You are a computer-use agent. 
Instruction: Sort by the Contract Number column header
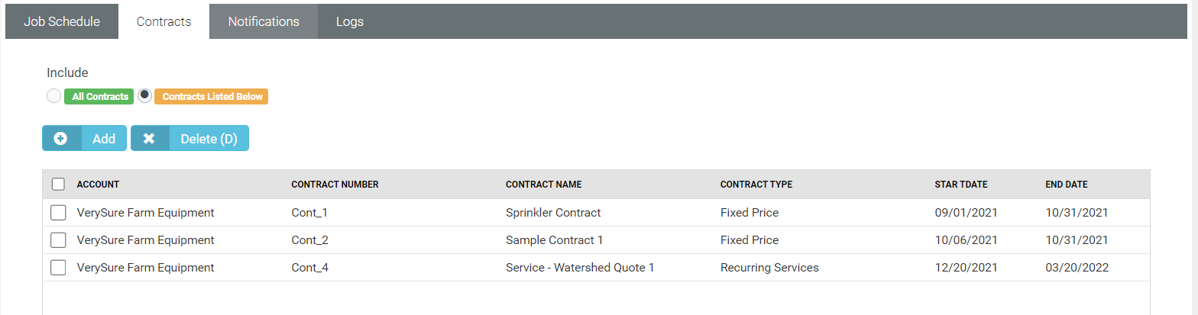tap(335, 185)
